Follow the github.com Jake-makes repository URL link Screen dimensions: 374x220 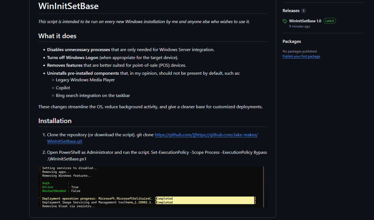(x=206, y=135)
